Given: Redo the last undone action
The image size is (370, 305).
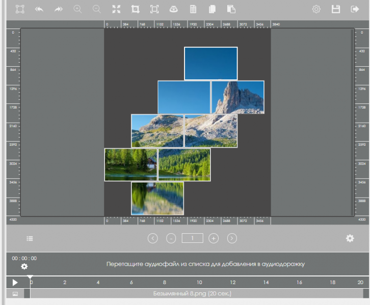Looking at the screenshot, I should (x=59, y=9).
